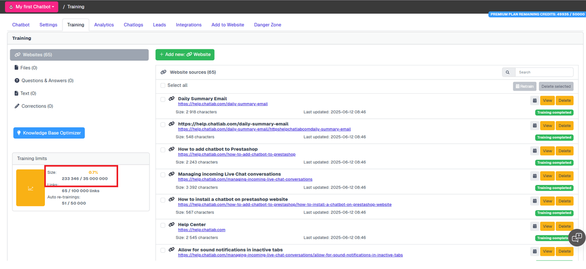Click the orange training limits chart icon
Image resolution: width=586 pixels, height=269 pixels.
coord(30,188)
